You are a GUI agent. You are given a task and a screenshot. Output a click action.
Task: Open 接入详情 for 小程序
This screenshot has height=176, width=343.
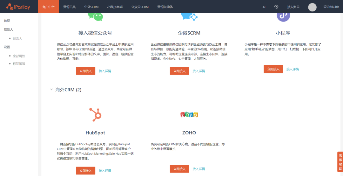coord(293,69)
